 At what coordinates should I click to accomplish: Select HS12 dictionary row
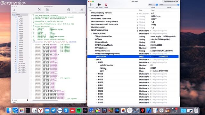click(133, 88)
